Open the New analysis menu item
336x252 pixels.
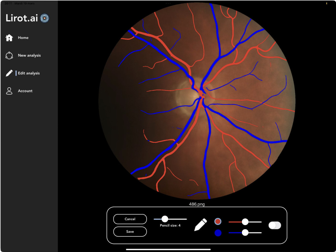29,55
